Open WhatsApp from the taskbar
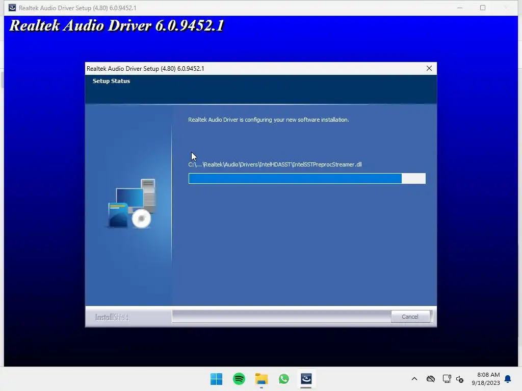The image size is (522, 391). (284, 379)
